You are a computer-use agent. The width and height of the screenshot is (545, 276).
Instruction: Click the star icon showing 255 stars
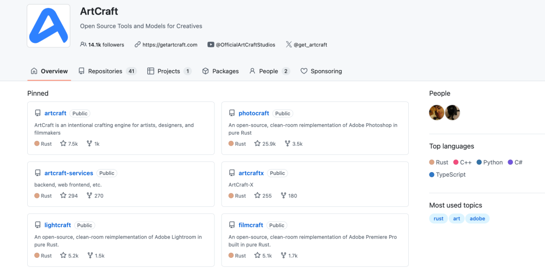(x=257, y=196)
